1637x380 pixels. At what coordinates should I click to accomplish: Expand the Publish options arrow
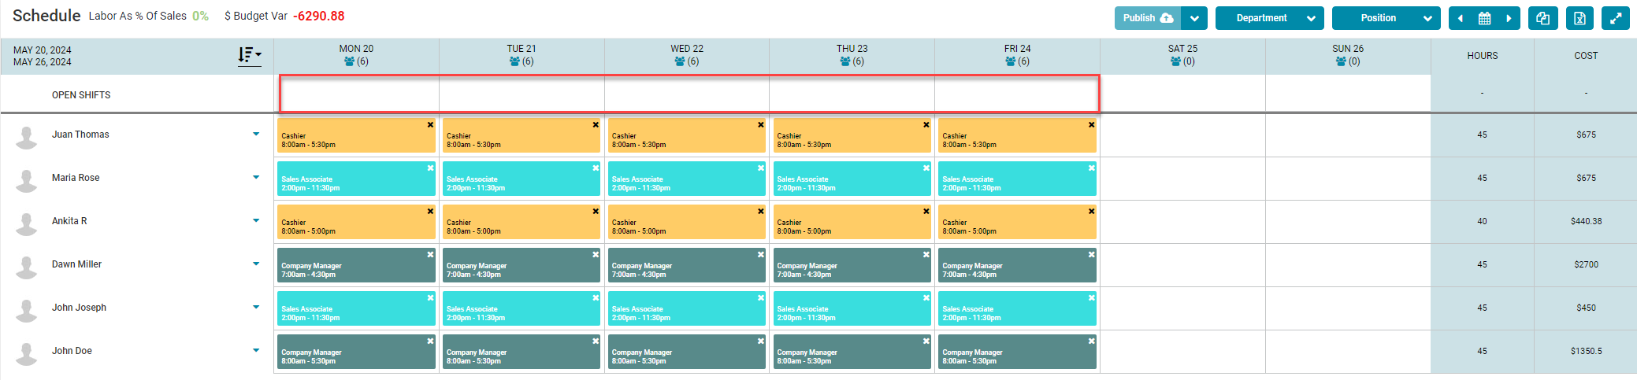1194,18
